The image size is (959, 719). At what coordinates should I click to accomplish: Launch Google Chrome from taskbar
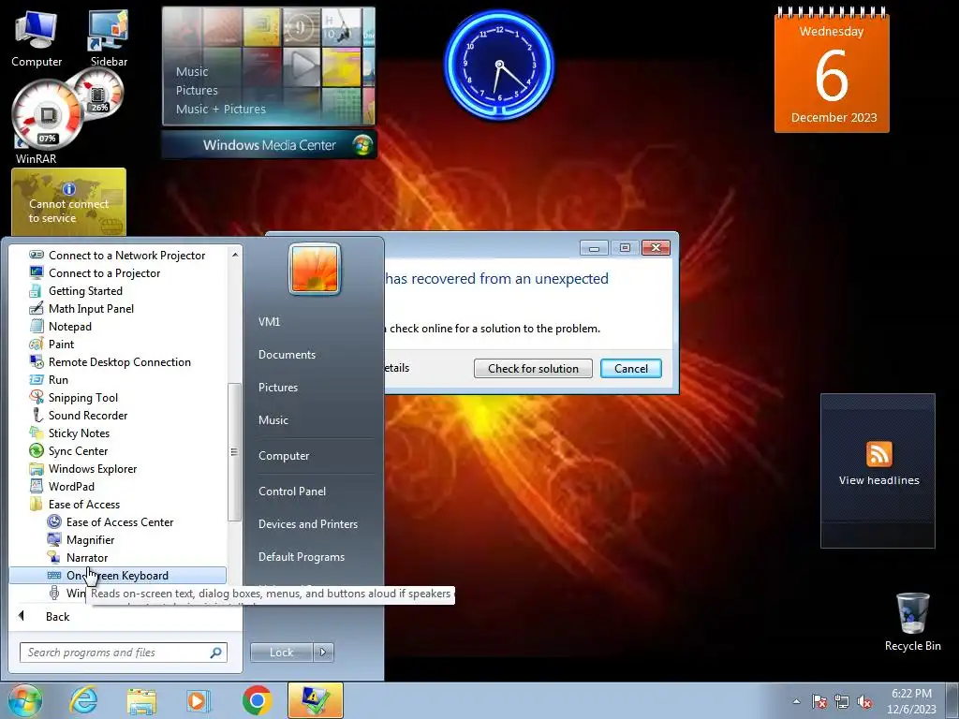257,700
